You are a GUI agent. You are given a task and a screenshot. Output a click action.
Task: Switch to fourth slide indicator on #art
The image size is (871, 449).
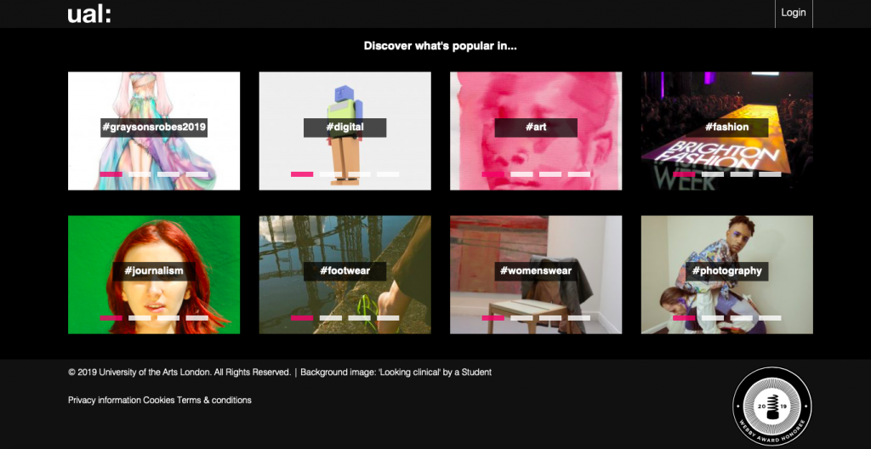(x=579, y=174)
